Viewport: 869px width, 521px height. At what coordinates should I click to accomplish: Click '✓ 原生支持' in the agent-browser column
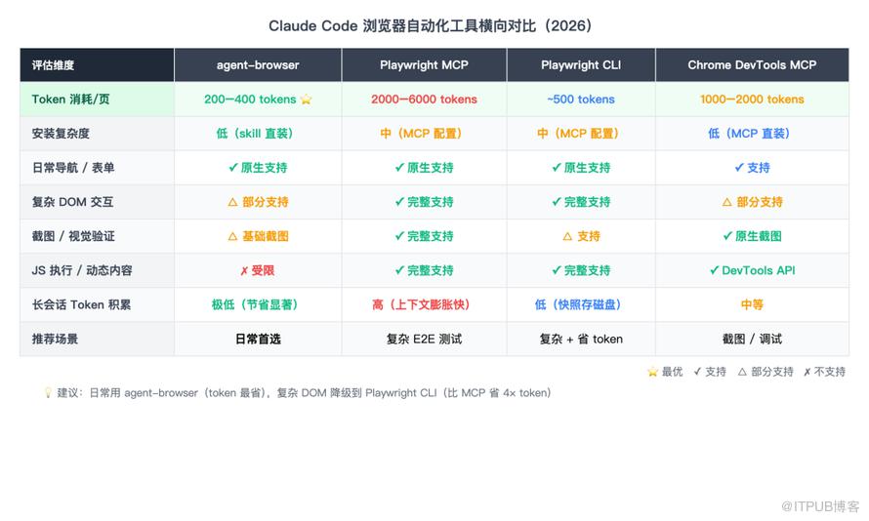tap(258, 168)
